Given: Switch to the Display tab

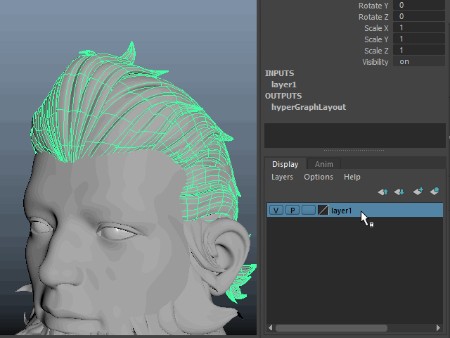Looking at the screenshot, I should [285, 164].
